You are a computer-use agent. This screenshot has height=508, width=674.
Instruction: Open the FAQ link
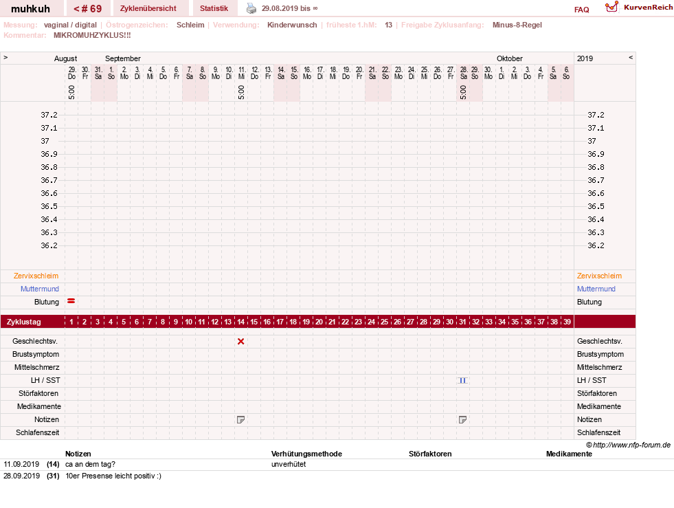(581, 10)
